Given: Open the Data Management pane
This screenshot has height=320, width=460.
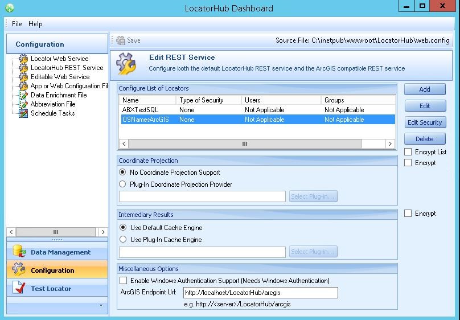Looking at the screenshot, I should click(x=57, y=252).
